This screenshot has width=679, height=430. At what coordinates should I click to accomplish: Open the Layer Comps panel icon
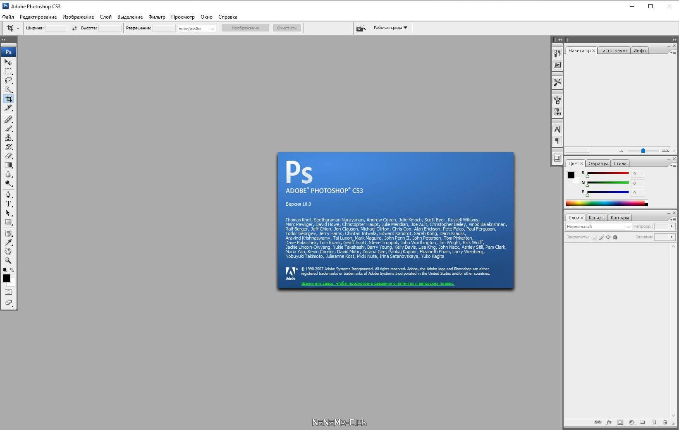557,158
